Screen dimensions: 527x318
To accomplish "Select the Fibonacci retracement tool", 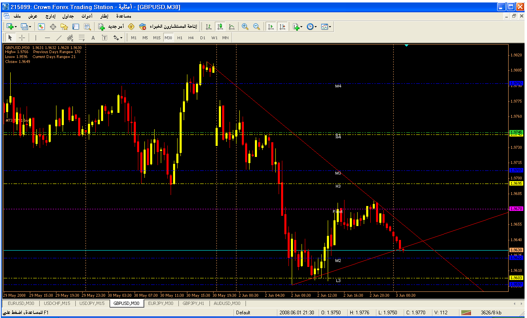I will pyautogui.click(x=81, y=38).
